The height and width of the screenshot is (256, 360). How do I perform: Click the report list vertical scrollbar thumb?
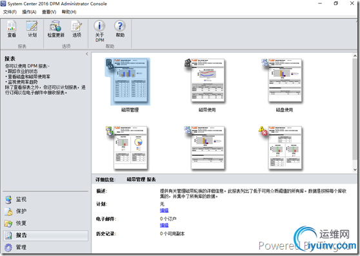355,109
